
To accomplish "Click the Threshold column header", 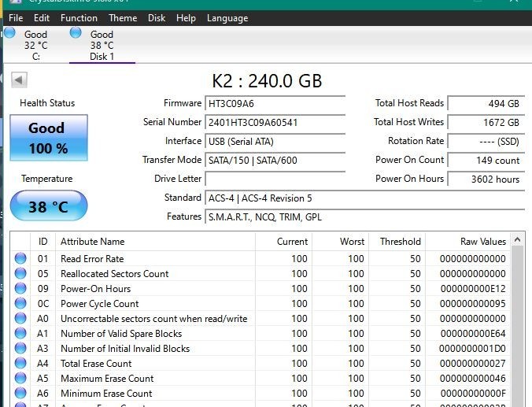I will coord(397,242).
